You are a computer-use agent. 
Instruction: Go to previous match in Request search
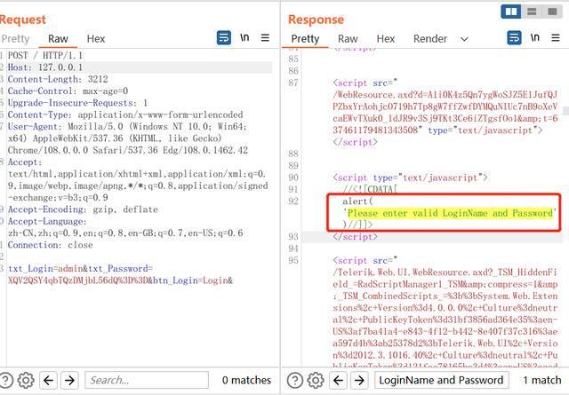tap(48, 380)
